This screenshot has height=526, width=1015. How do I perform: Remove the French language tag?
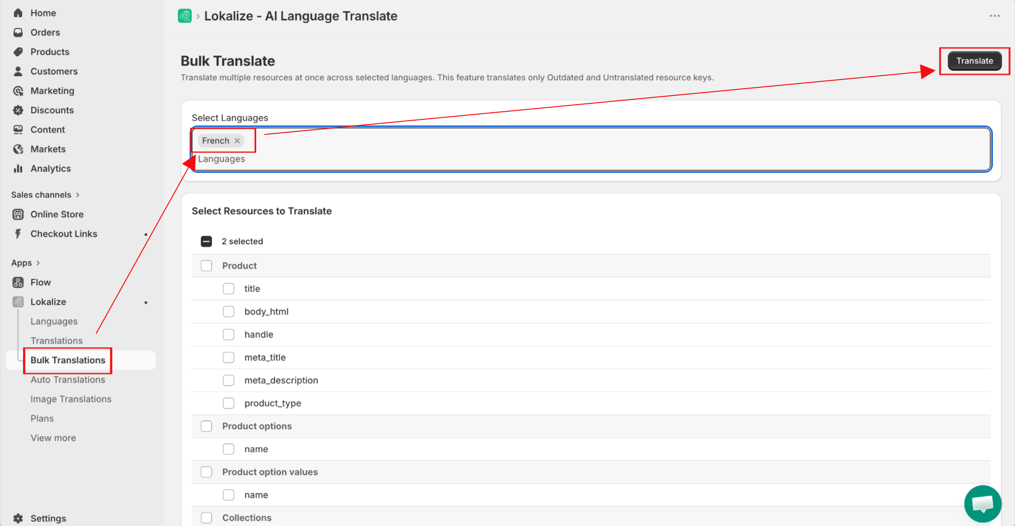click(237, 141)
